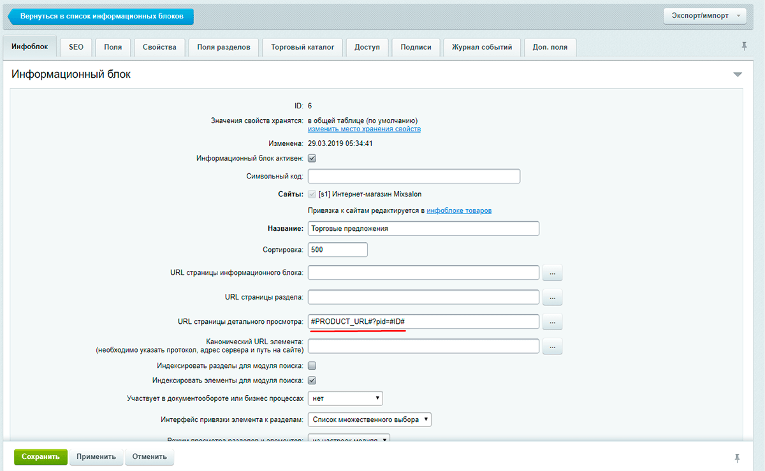The image size is (765, 471).
Task: Click the green Сохранить button
Action: pos(41,456)
